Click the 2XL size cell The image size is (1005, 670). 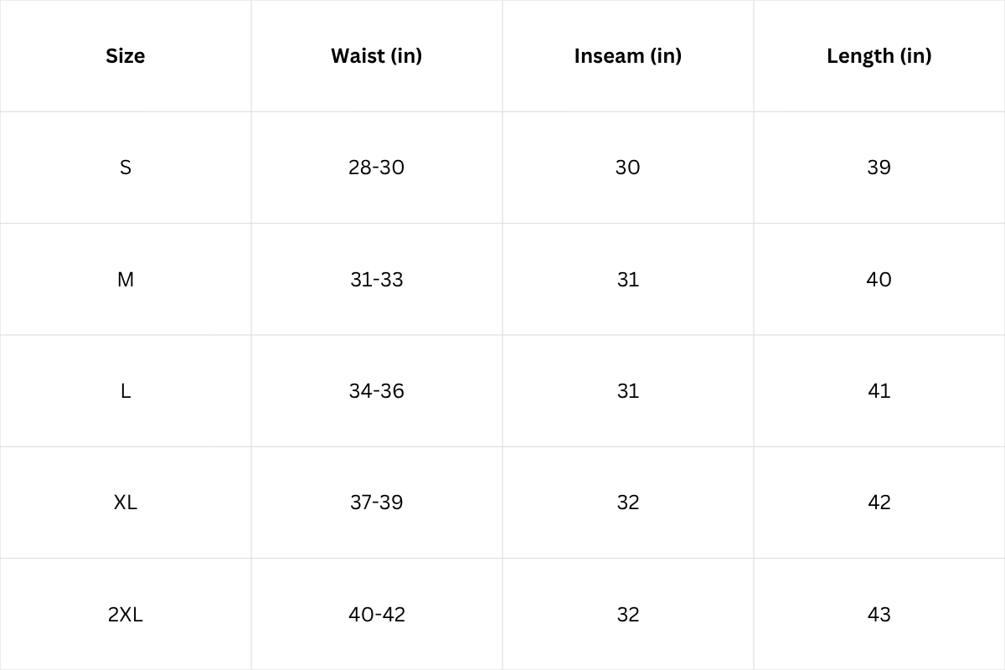[126, 614]
